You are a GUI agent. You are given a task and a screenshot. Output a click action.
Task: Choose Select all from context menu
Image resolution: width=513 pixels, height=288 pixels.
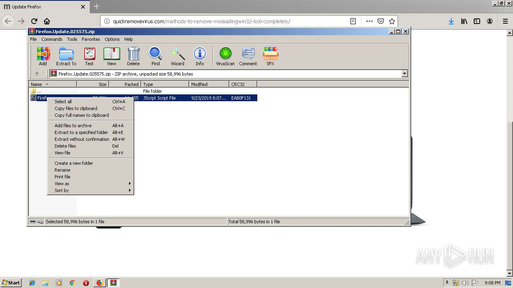point(91,102)
